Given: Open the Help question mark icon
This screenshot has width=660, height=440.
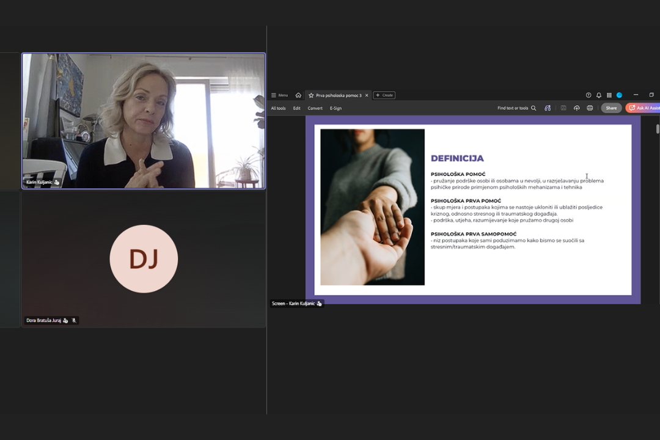Looking at the screenshot, I should (588, 95).
